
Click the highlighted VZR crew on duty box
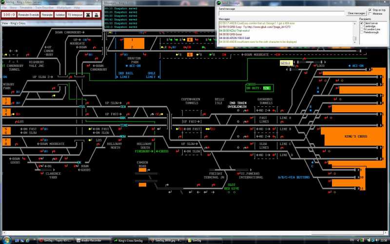266,88
